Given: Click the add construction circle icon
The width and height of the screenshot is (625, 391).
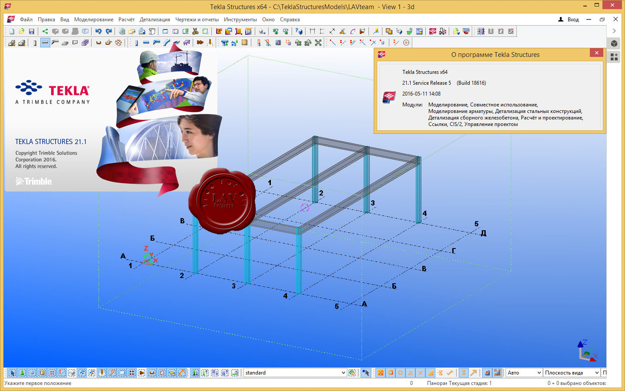Looking at the screenshot, I should 406,43.
